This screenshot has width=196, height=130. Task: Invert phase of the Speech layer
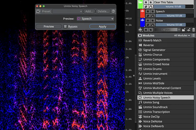point(148,16)
